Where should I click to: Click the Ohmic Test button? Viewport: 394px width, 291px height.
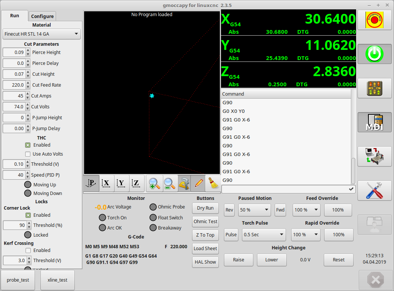205,222
